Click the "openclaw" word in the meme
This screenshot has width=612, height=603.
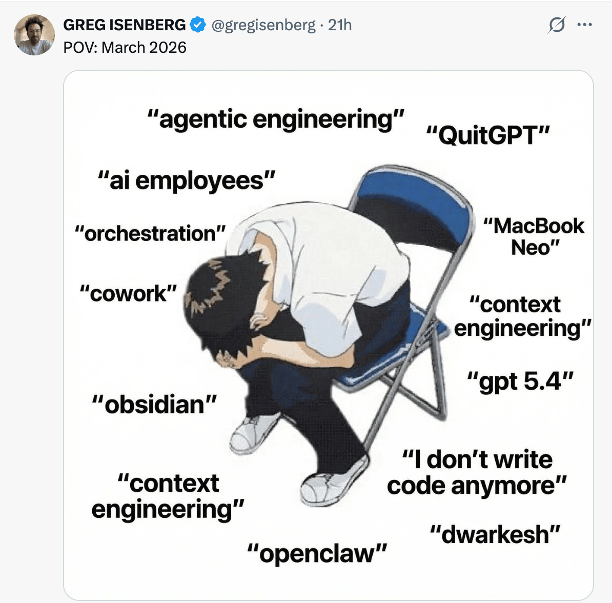click(x=317, y=553)
